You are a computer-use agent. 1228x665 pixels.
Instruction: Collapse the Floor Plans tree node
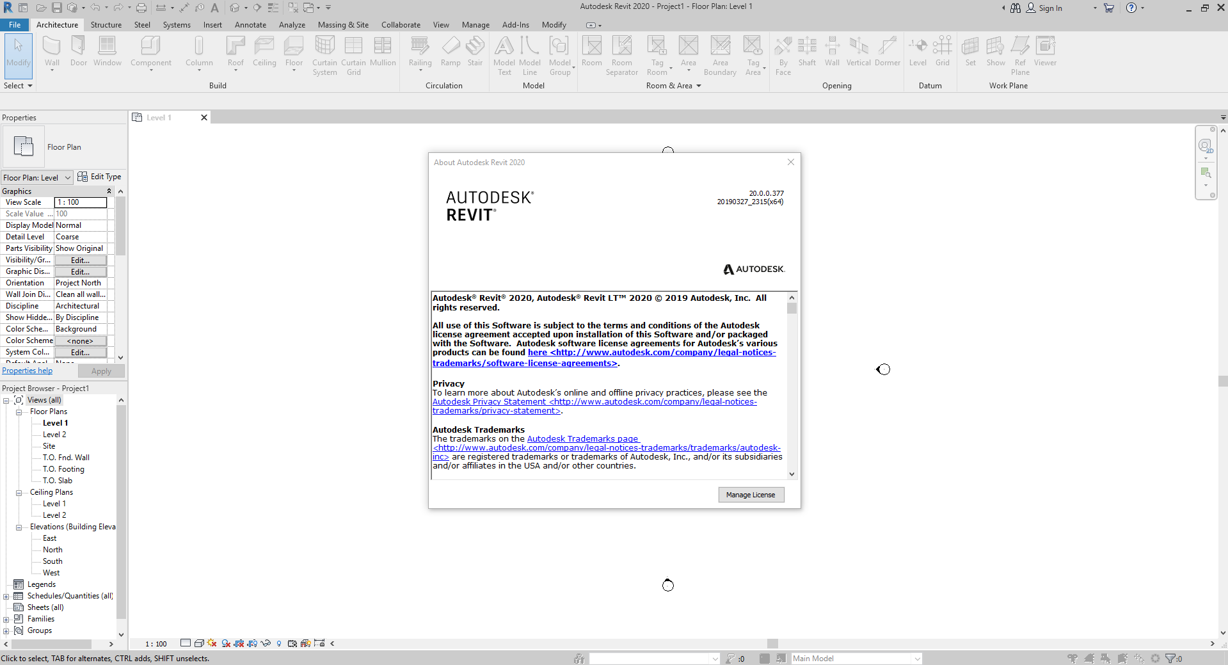[x=19, y=412]
